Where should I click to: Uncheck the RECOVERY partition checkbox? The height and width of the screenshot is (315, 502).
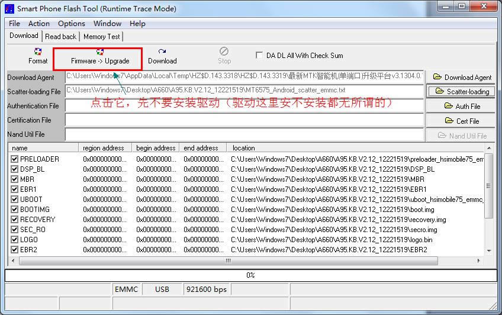click(15, 220)
